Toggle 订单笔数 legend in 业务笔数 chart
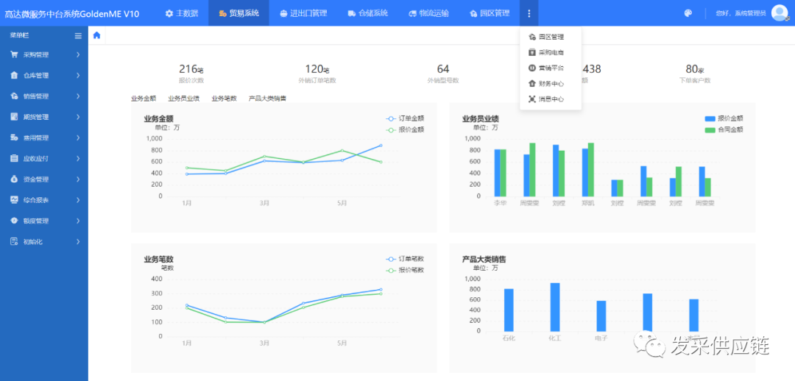Viewport: 795px width, 381px height. pos(405,258)
